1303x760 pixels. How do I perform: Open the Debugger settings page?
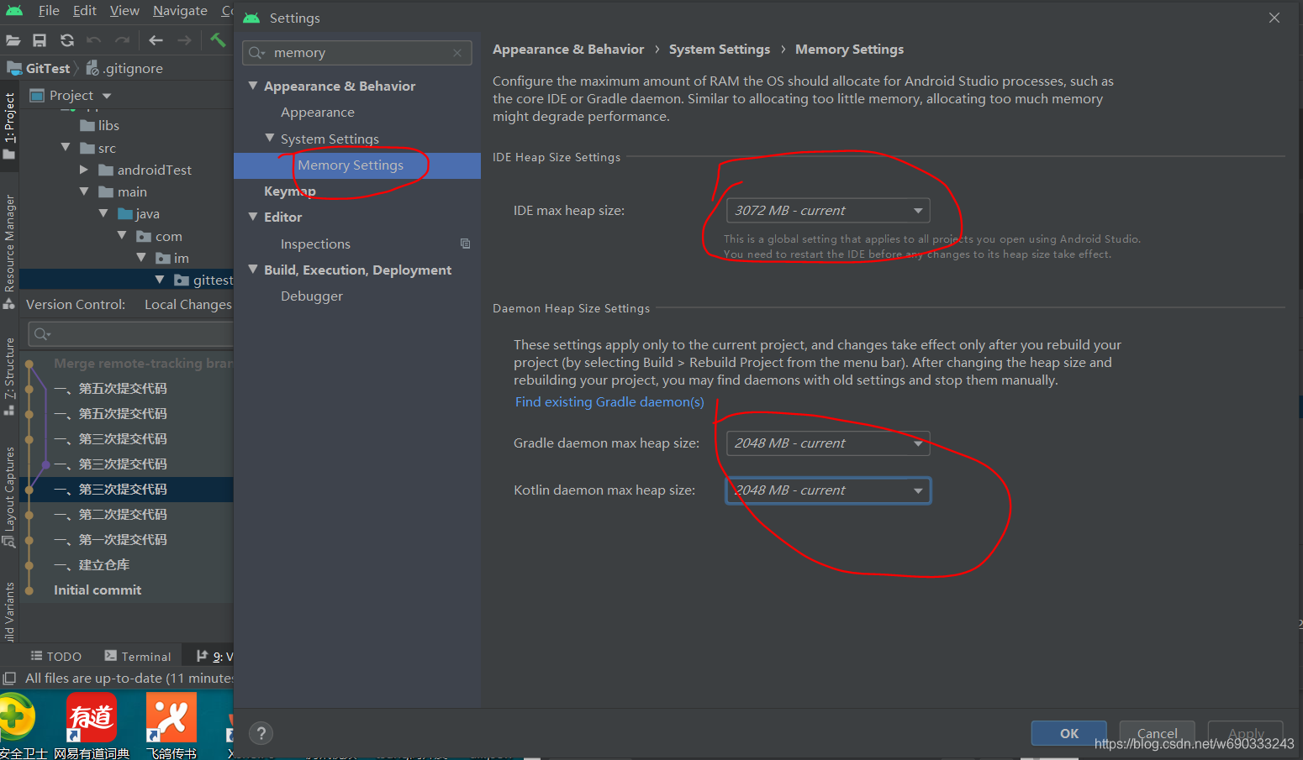point(312,296)
